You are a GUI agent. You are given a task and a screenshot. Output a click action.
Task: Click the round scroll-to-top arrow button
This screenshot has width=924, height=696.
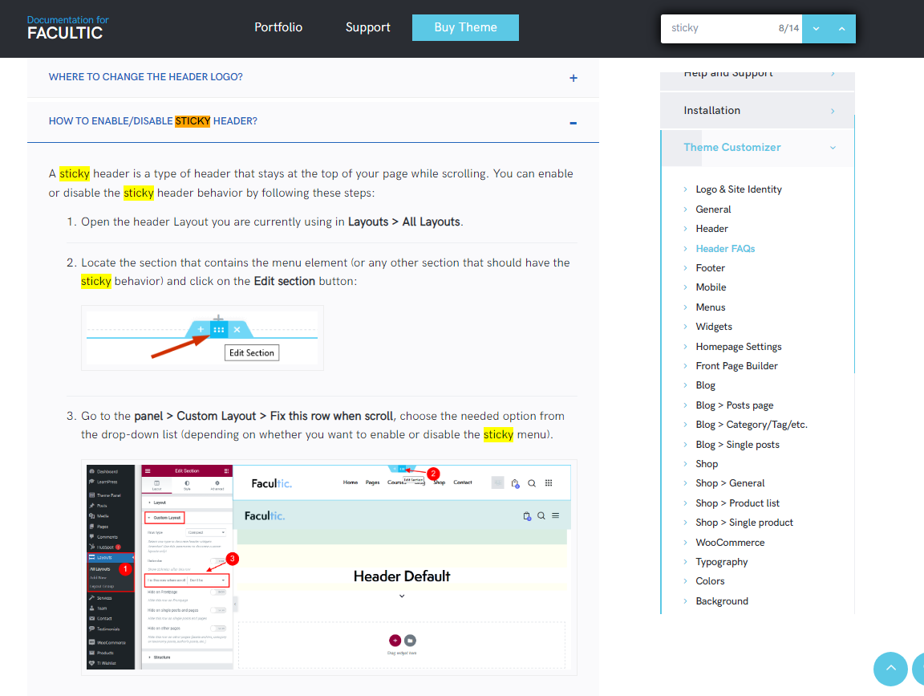click(890, 669)
